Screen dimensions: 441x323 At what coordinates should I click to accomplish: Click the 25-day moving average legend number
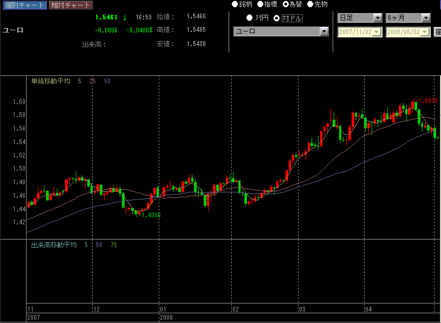(93, 81)
